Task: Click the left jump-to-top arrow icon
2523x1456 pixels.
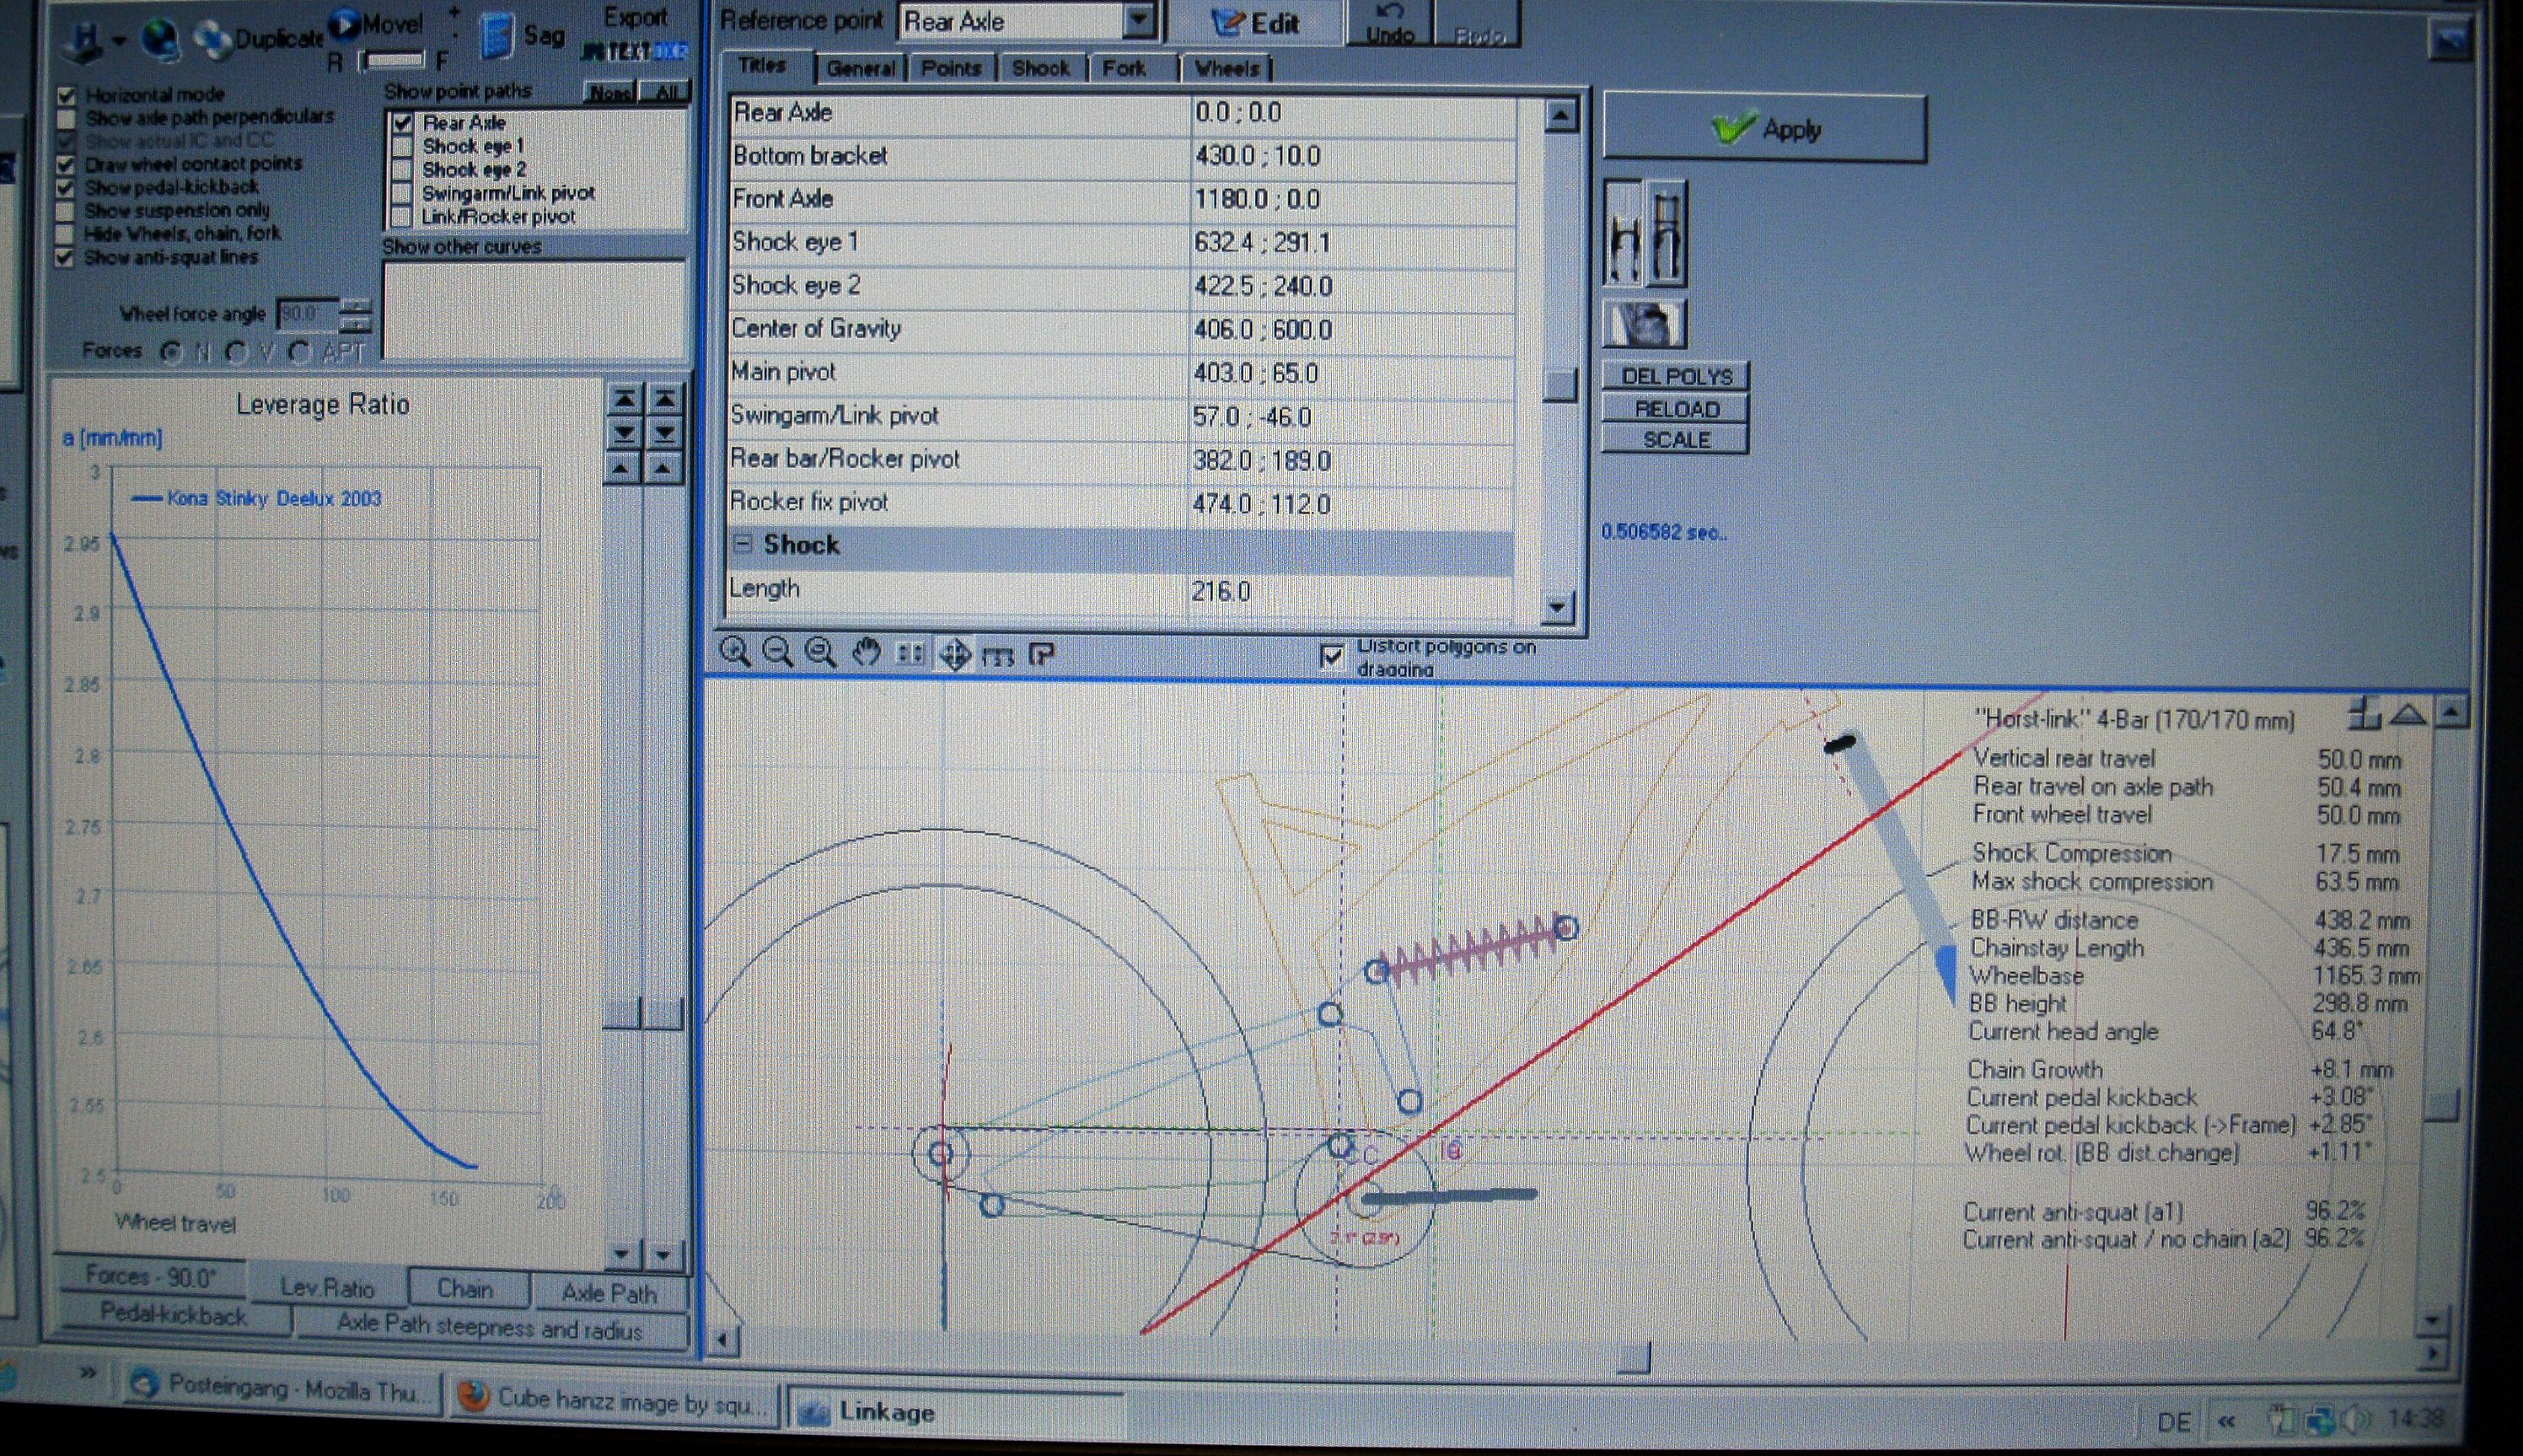Action: tap(624, 400)
